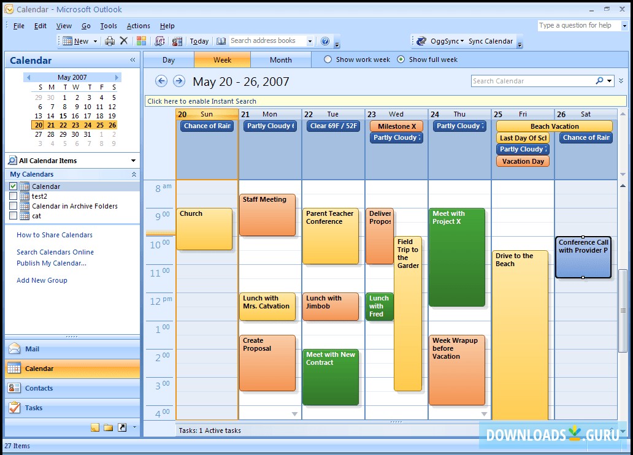Click the Outlook app icon in title bar

9,9
